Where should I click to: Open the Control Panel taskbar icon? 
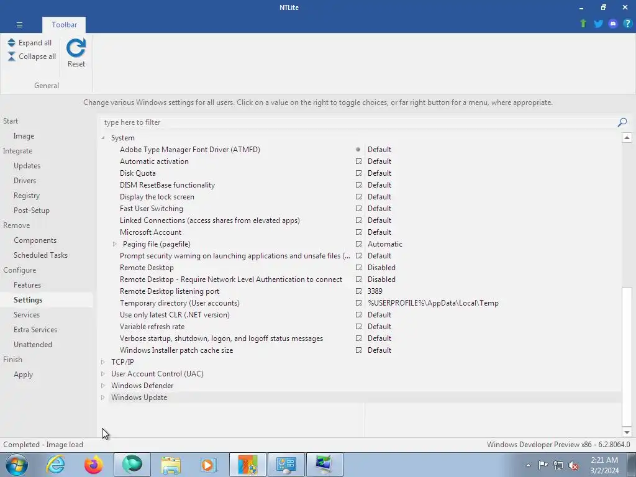(x=286, y=465)
